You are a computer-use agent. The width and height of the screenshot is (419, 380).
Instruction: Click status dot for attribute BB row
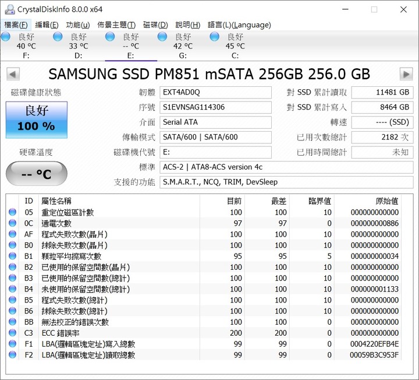click(12, 322)
